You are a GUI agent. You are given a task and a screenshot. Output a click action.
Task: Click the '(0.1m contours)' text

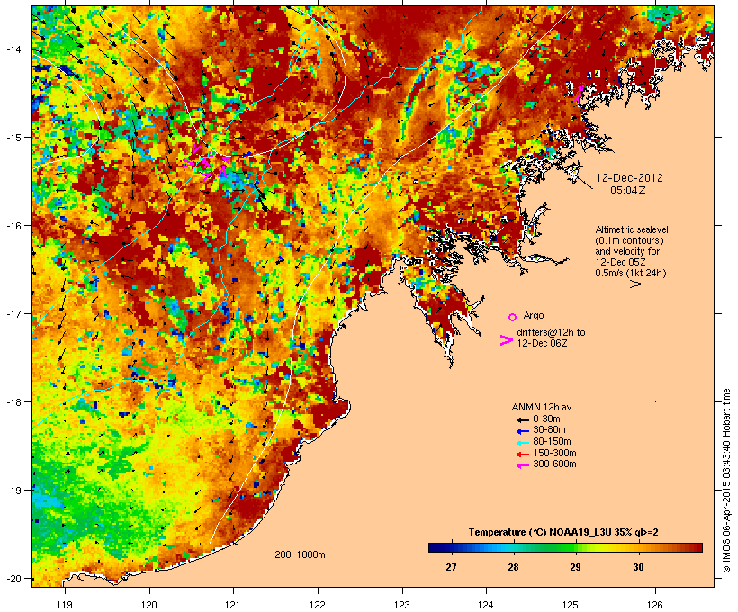(x=629, y=240)
